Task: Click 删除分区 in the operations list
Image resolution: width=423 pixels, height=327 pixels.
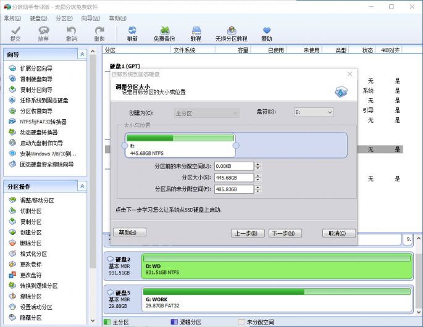Action: [x=31, y=243]
